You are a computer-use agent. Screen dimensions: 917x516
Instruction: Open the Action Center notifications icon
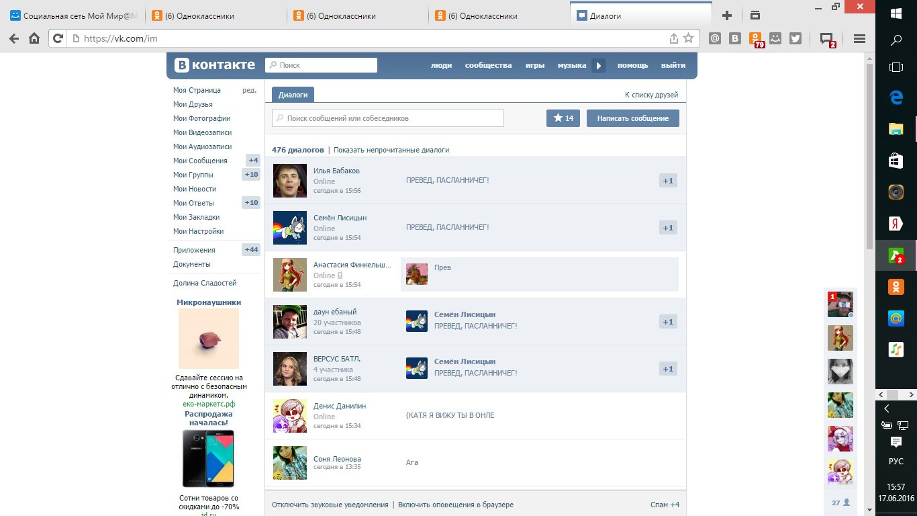pyautogui.click(x=896, y=442)
